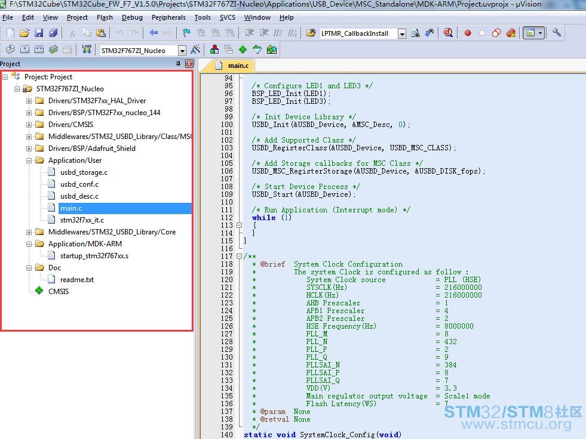Comment out the selected lines
Screen dimensions: 586x439
[278, 33]
